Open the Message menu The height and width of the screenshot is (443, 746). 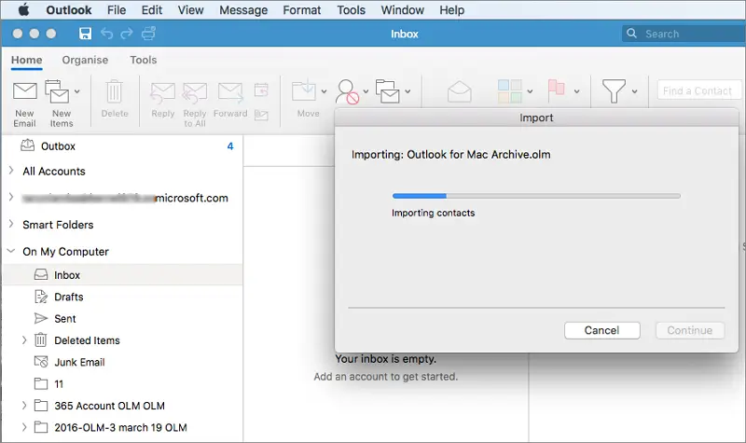pyautogui.click(x=243, y=10)
